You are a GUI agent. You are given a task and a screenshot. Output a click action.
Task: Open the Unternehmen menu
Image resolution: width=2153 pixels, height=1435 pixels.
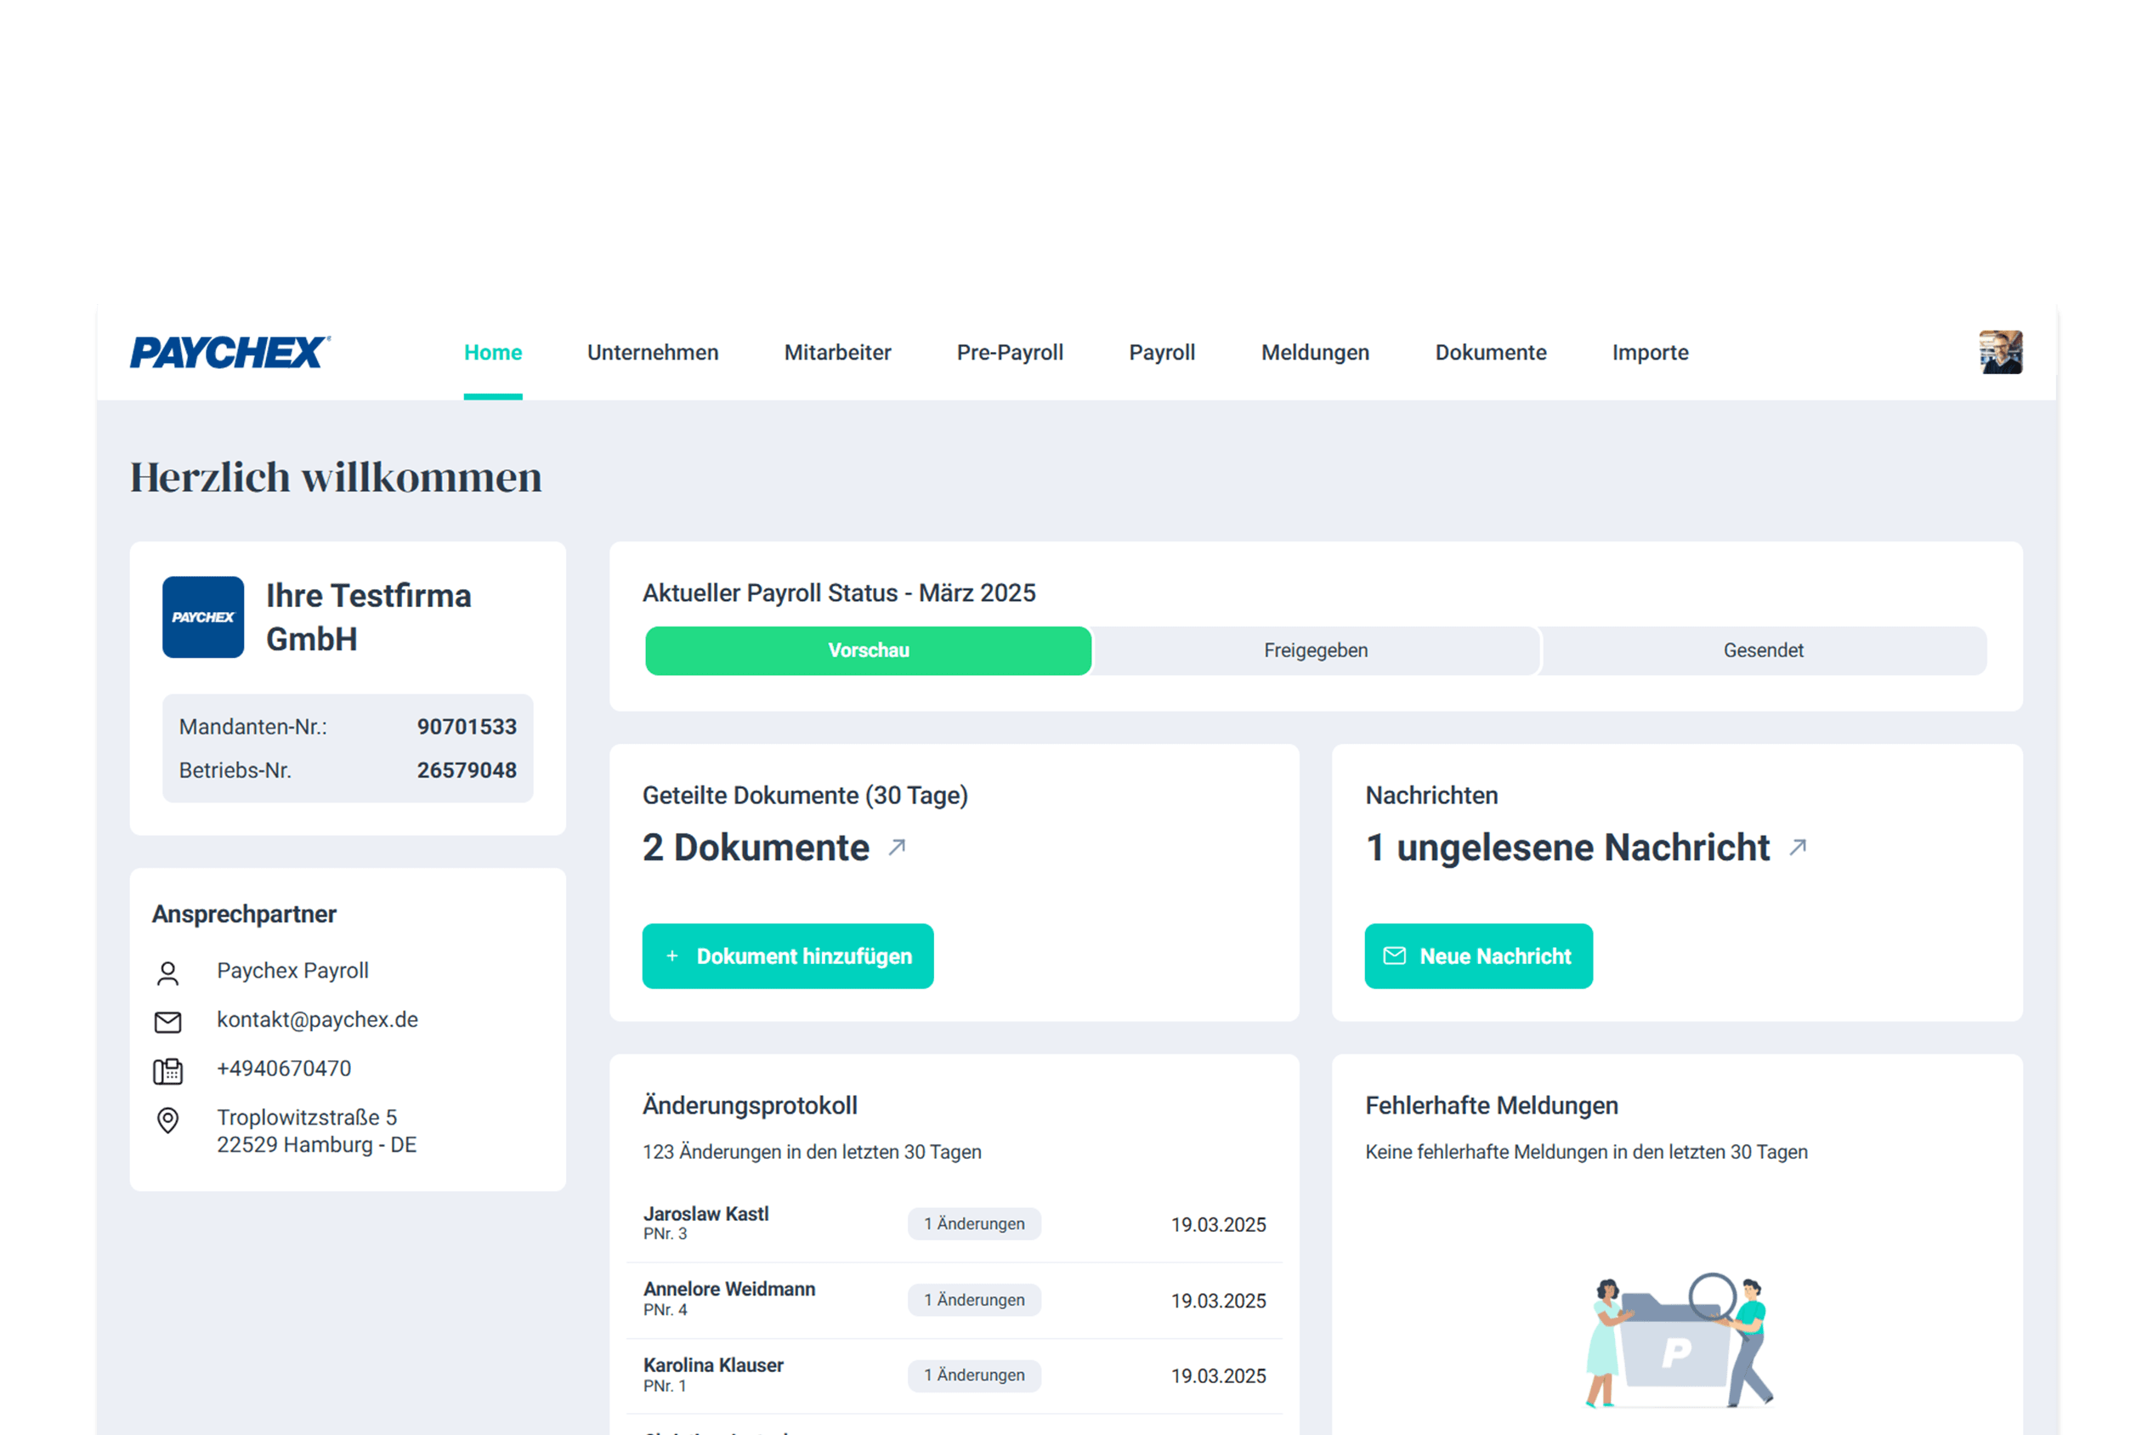pos(653,352)
